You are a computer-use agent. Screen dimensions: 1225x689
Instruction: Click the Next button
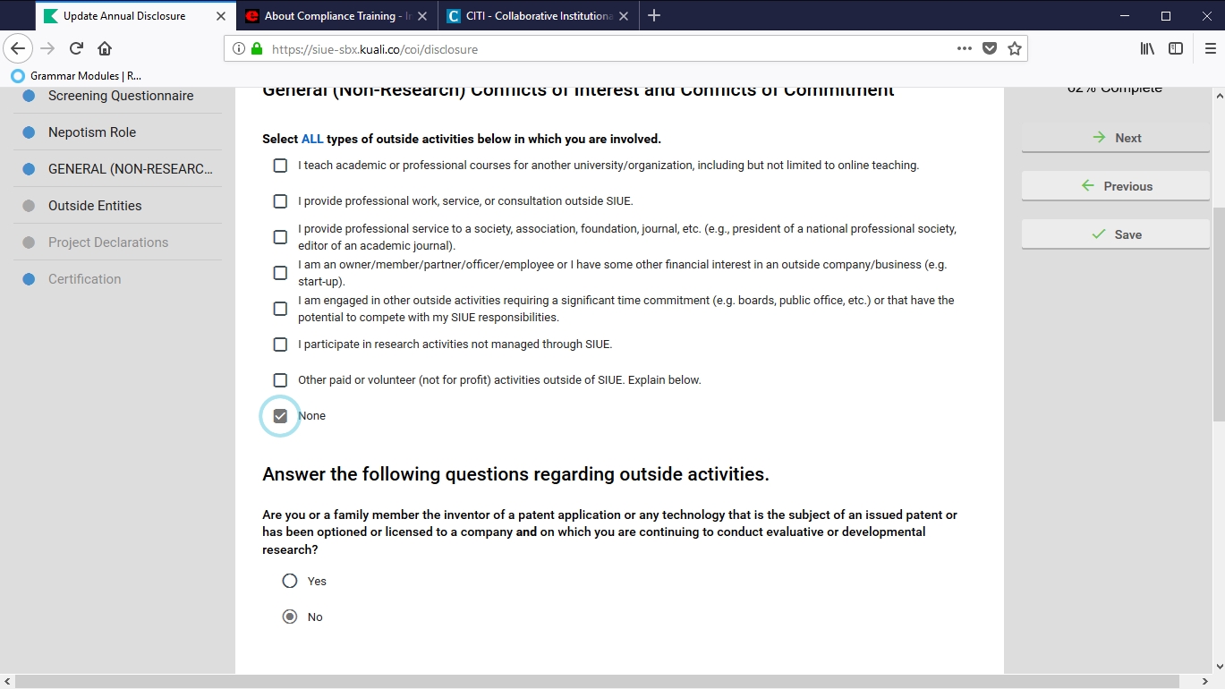tap(1115, 138)
